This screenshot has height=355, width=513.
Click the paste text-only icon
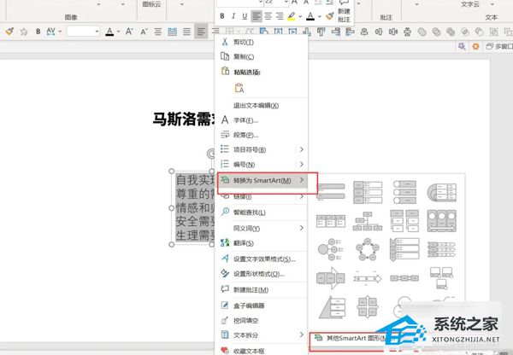[239, 88]
